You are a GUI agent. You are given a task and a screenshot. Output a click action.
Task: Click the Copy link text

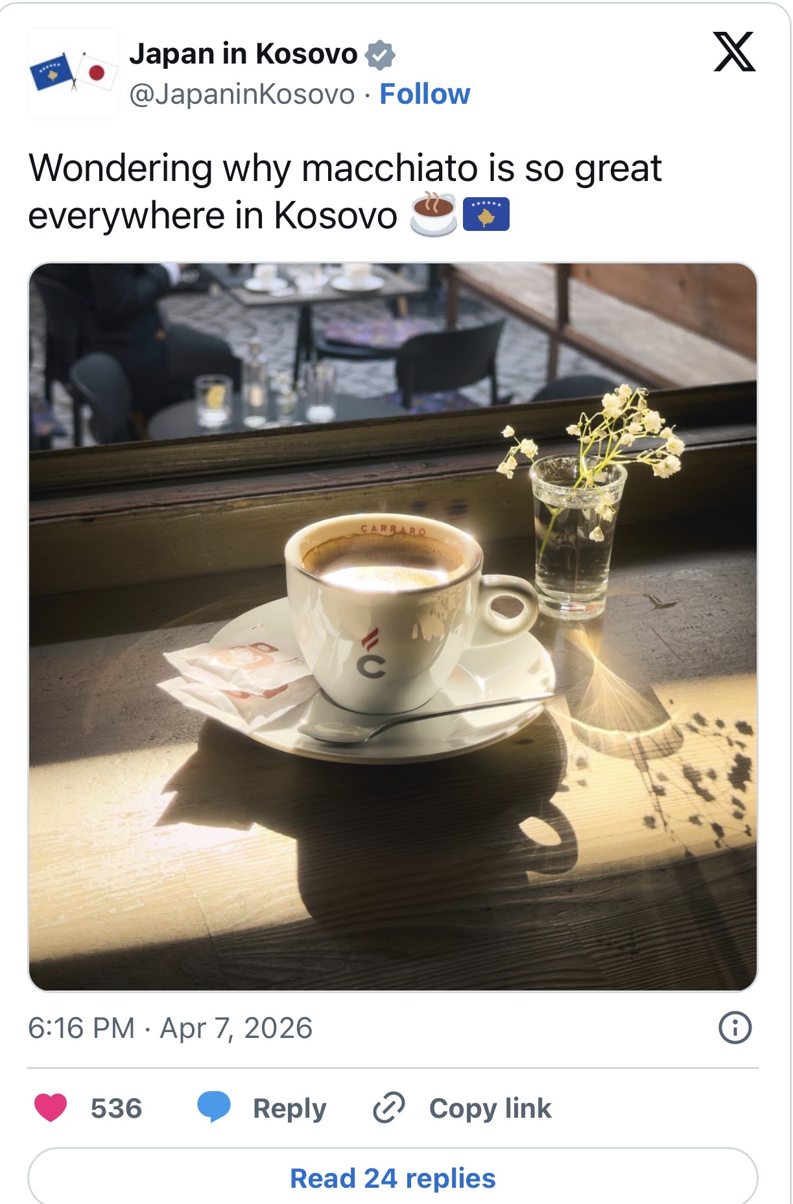pos(490,1108)
